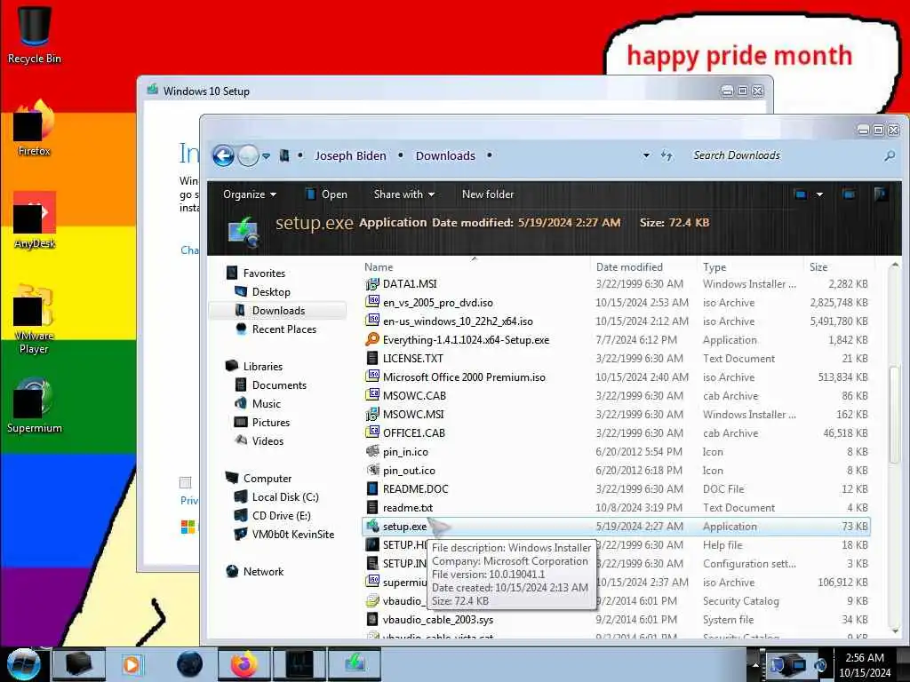The width and height of the screenshot is (910, 682).
Task: Open the VMware Player desktop shortcut
Action: coord(35,319)
